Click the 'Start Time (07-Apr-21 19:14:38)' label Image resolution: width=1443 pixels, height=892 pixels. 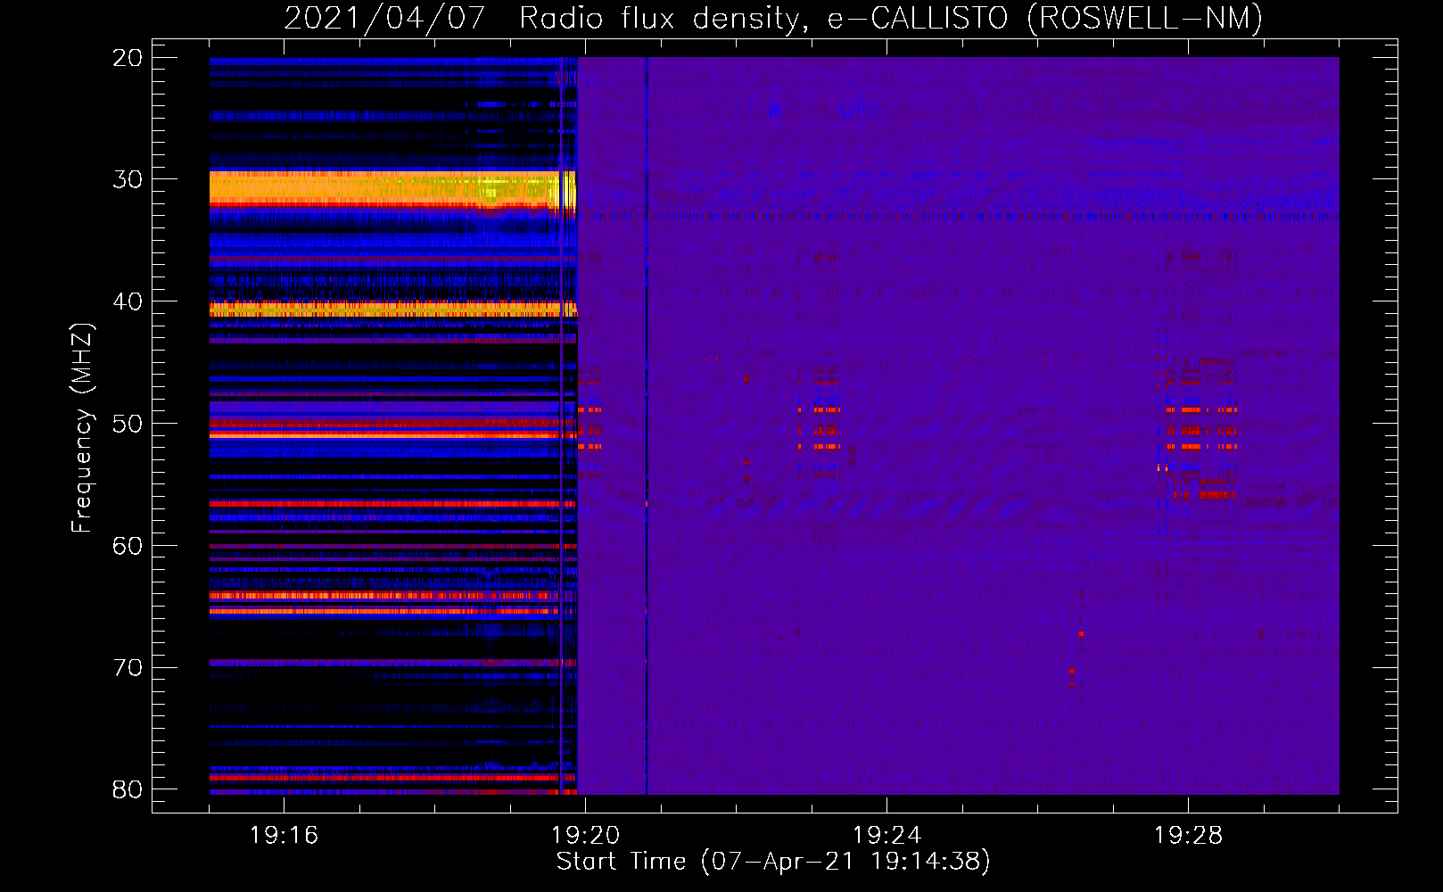pyautogui.click(x=773, y=862)
